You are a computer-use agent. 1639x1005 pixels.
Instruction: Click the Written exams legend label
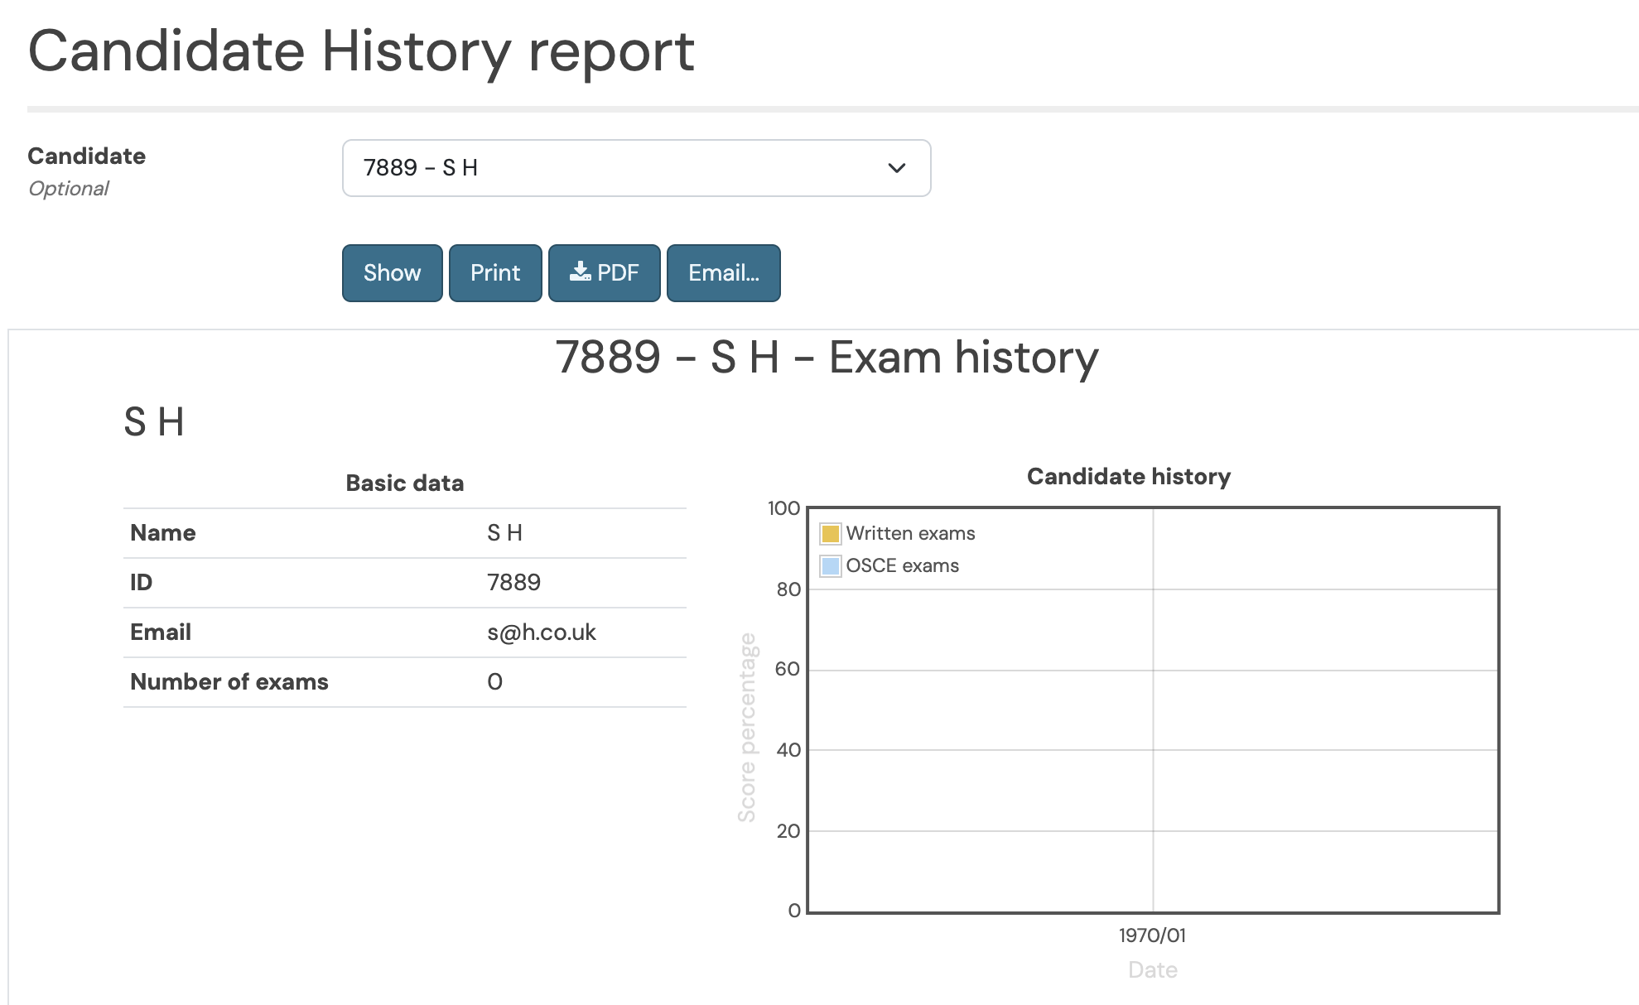click(910, 533)
